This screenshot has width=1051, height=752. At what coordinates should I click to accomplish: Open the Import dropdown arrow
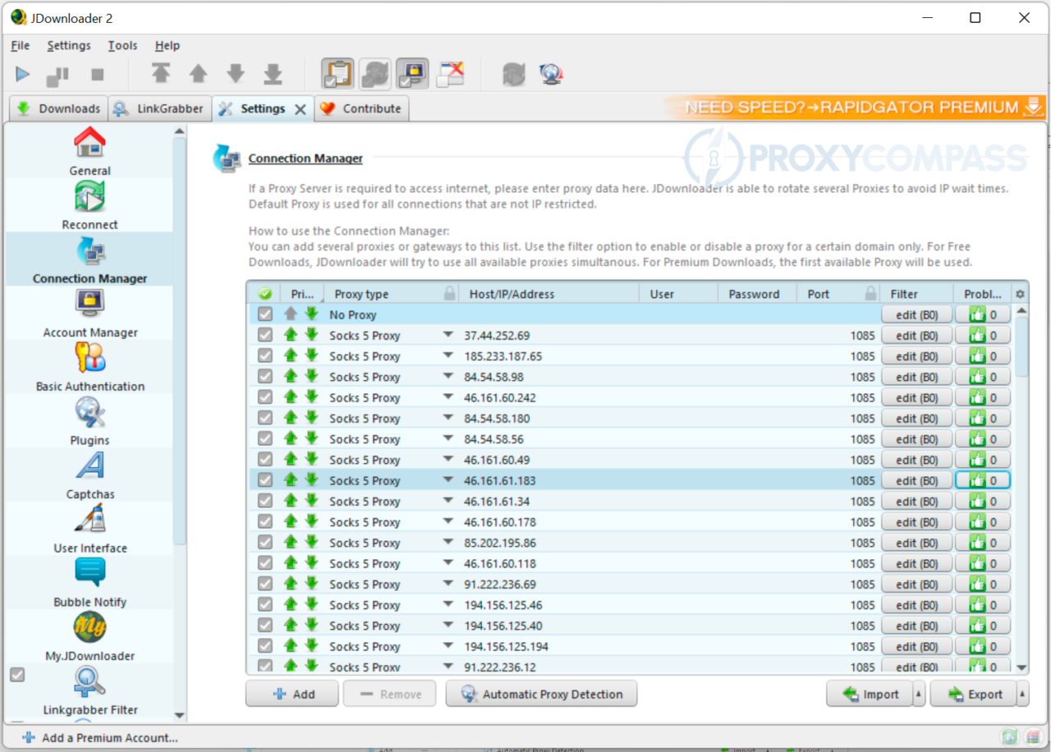pyautogui.click(x=918, y=694)
